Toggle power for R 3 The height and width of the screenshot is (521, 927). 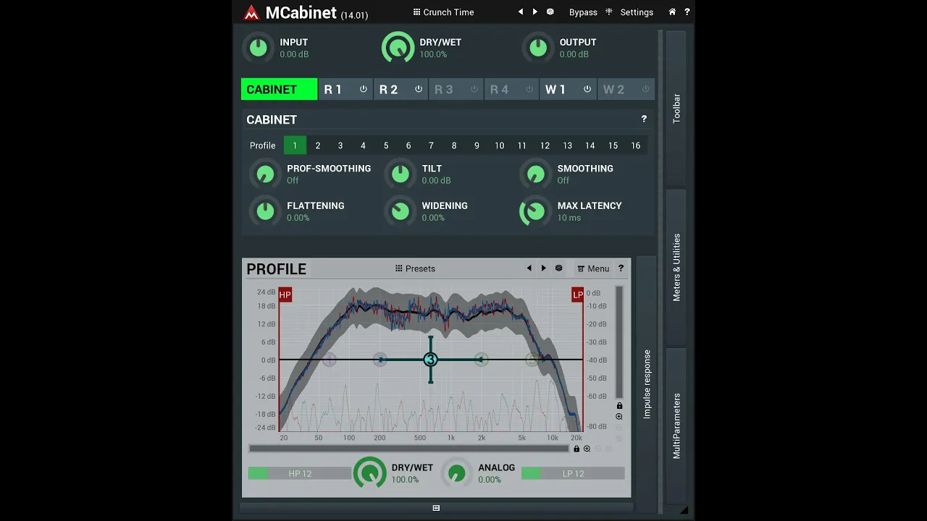pos(474,89)
